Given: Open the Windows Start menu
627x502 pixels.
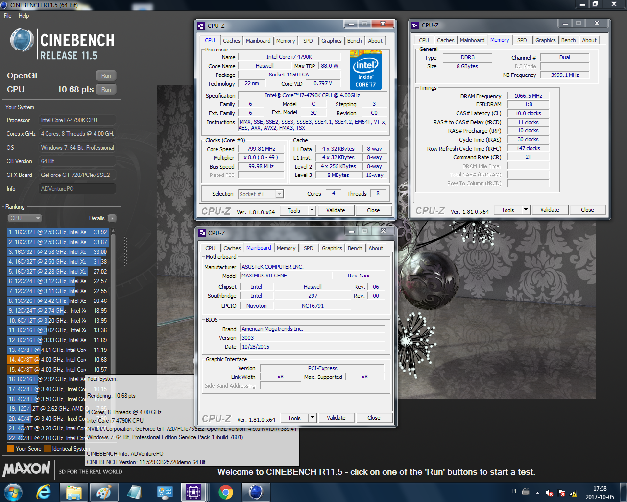Looking at the screenshot, I should [13, 492].
